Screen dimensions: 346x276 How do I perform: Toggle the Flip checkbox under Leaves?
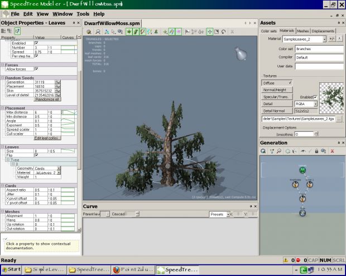click(37, 155)
